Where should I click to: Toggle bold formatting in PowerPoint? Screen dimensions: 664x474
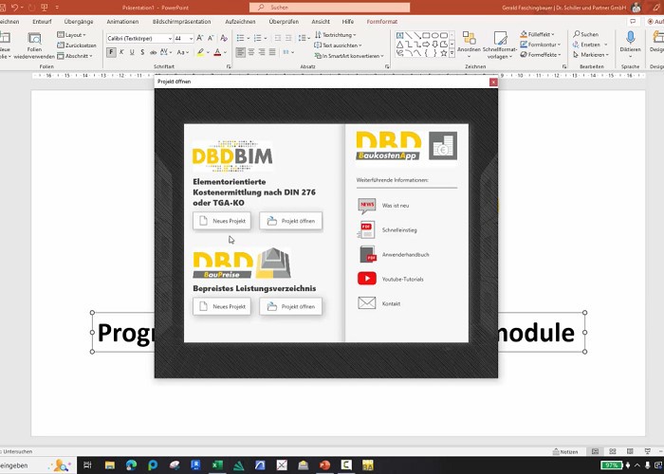pos(111,52)
